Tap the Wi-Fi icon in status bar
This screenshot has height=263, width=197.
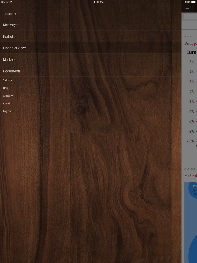(x=11, y=2)
